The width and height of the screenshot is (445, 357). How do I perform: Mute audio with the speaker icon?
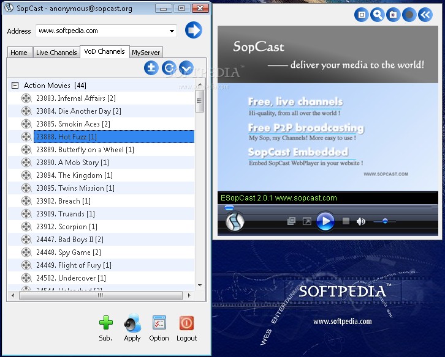click(x=360, y=221)
